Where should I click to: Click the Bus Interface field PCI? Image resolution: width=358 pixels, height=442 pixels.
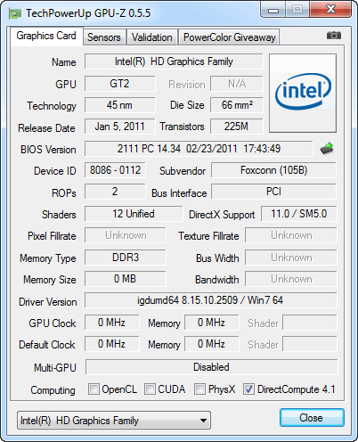point(273,192)
